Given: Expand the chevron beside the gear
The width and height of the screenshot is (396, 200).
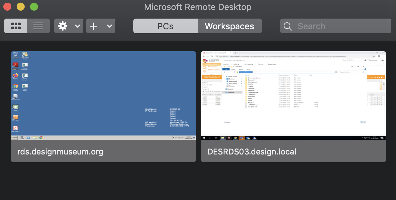Looking at the screenshot, I should point(78,26).
